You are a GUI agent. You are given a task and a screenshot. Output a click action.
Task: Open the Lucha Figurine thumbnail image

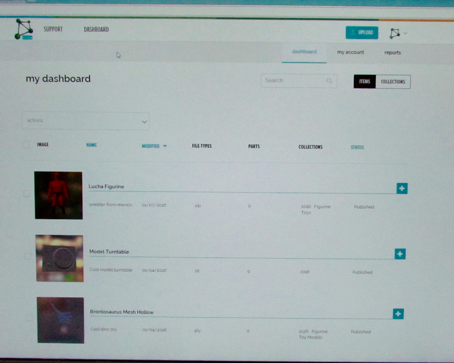pyautogui.click(x=59, y=195)
